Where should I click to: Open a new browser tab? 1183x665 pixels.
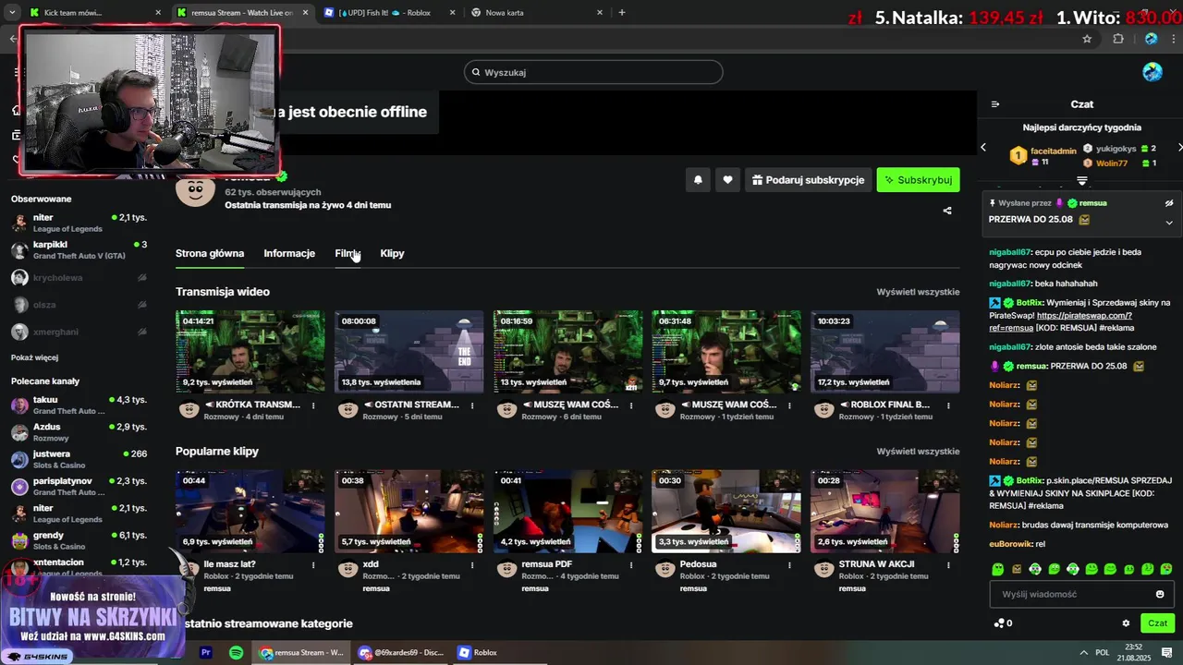coord(621,13)
